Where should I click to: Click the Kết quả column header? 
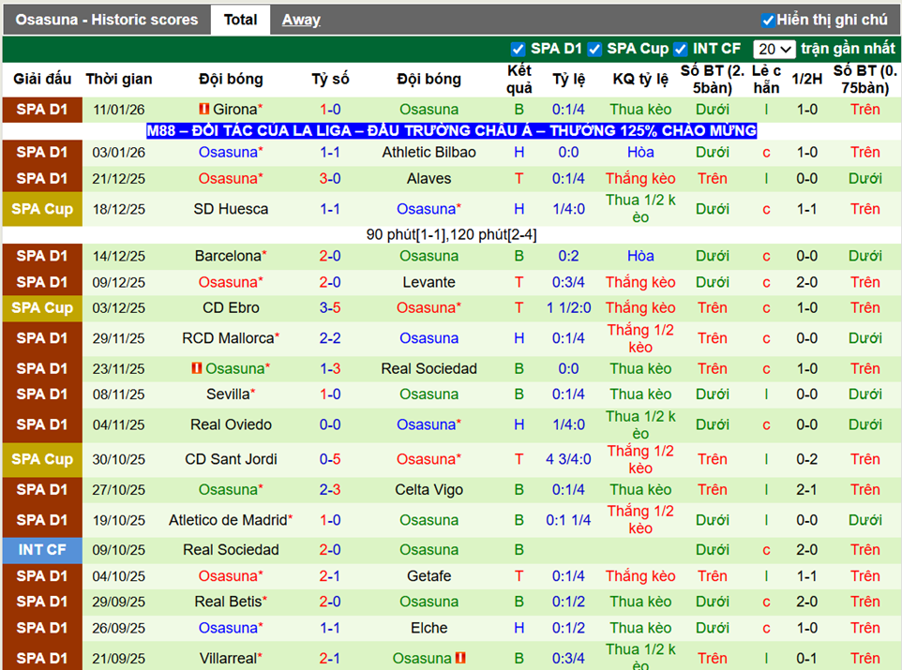pyautogui.click(x=519, y=80)
